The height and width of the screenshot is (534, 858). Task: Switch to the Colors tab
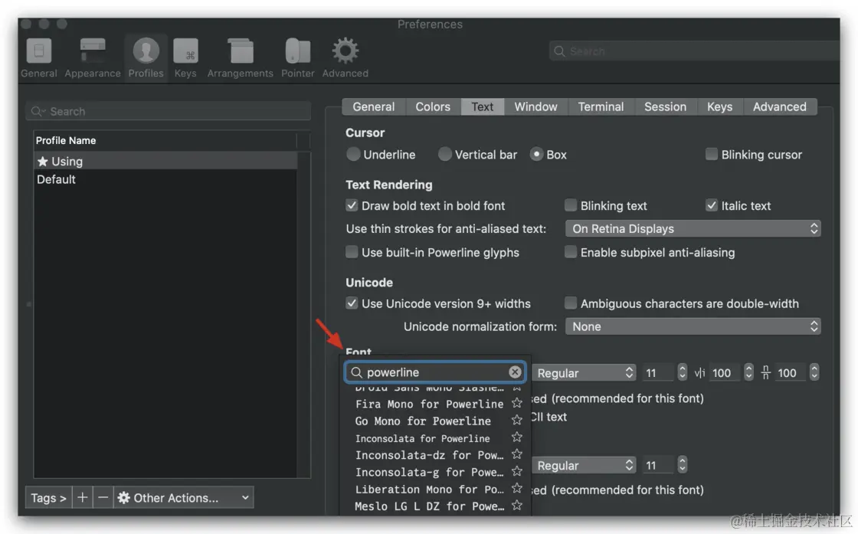pos(433,106)
